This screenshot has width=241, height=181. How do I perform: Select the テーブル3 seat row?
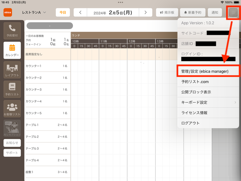coord(48,148)
